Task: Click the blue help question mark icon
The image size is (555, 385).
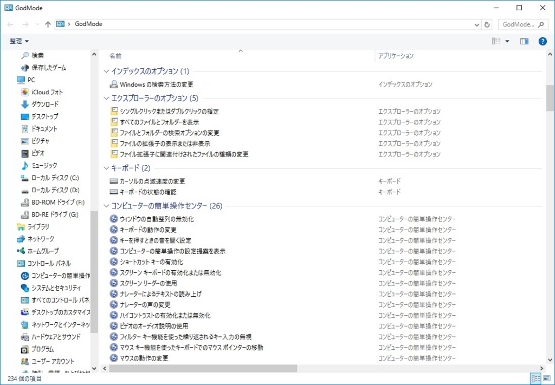Action: (543, 41)
